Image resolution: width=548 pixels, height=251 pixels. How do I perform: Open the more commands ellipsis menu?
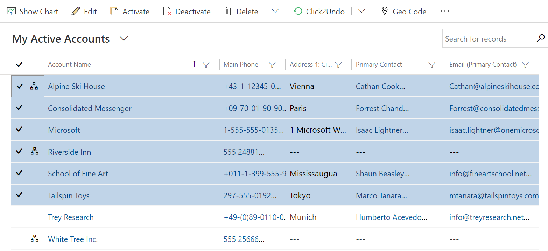coord(445,11)
